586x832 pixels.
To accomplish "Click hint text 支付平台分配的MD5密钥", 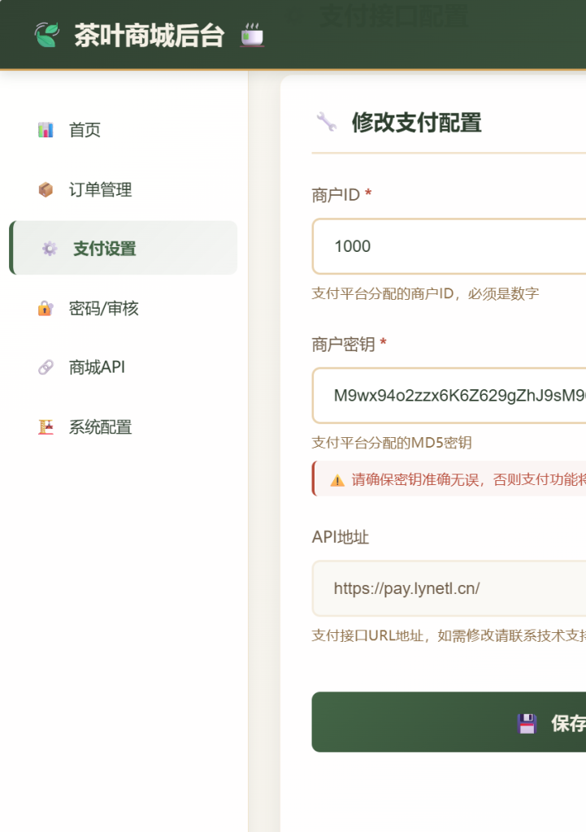I will [x=392, y=443].
